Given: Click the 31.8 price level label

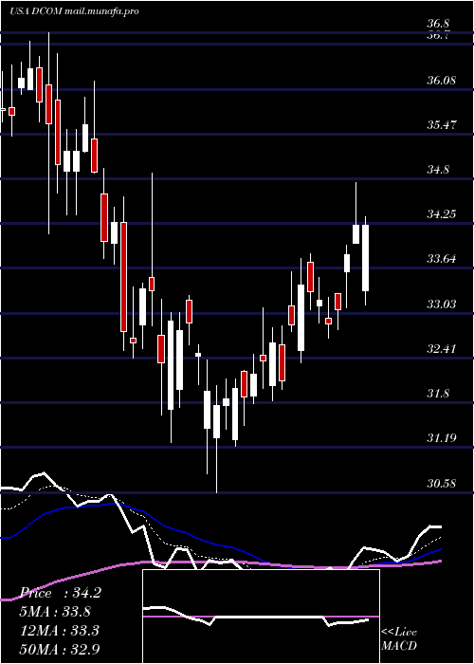Looking at the screenshot, I should click(438, 394).
